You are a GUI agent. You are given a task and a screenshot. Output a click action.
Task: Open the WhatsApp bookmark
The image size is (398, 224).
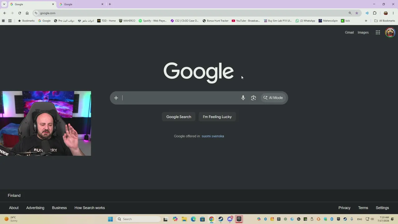305,21
